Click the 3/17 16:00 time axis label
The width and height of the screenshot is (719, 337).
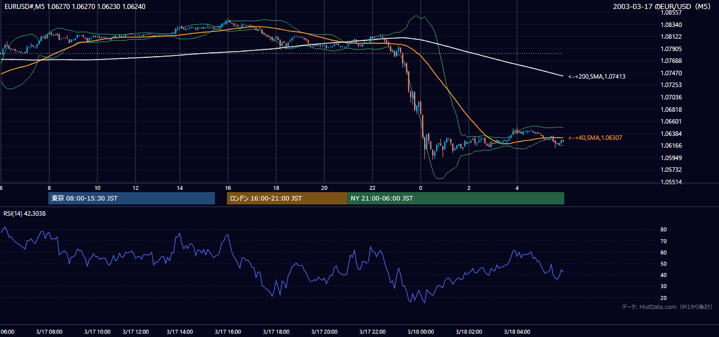228,332
